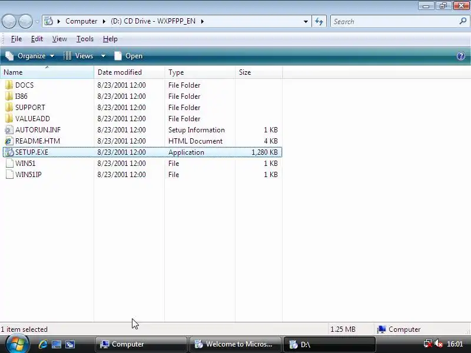This screenshot has height=353, width=471.
Task: Click the AUTORUN.INF file name
Action: tap(38, 130)
